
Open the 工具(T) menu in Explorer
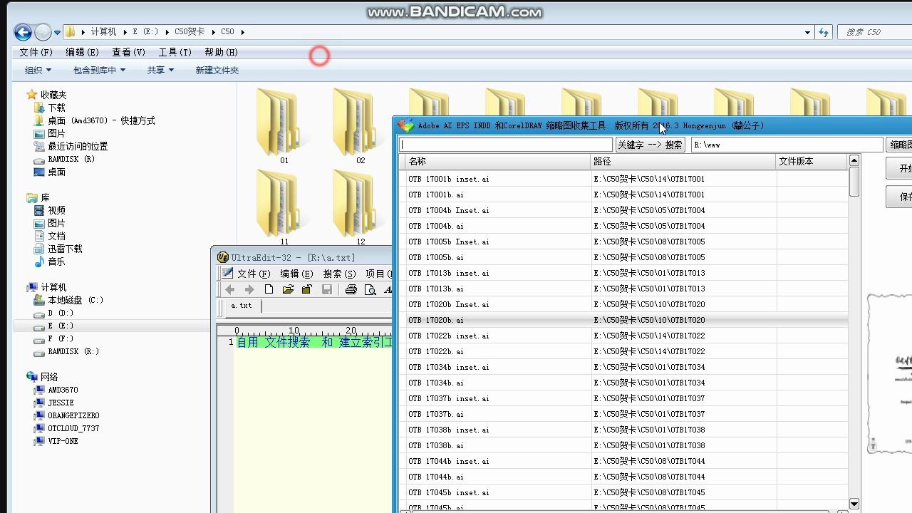point(175,52)
